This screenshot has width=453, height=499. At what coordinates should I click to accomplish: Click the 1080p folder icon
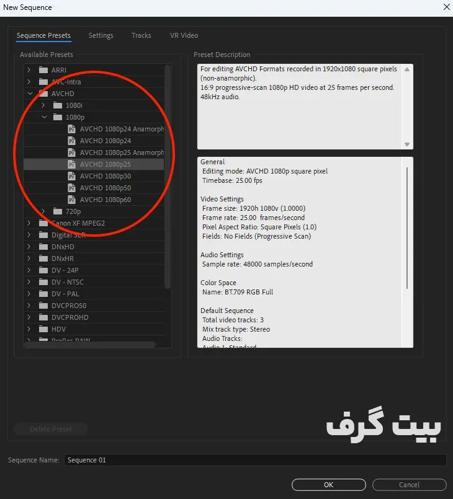coord(58,117)
